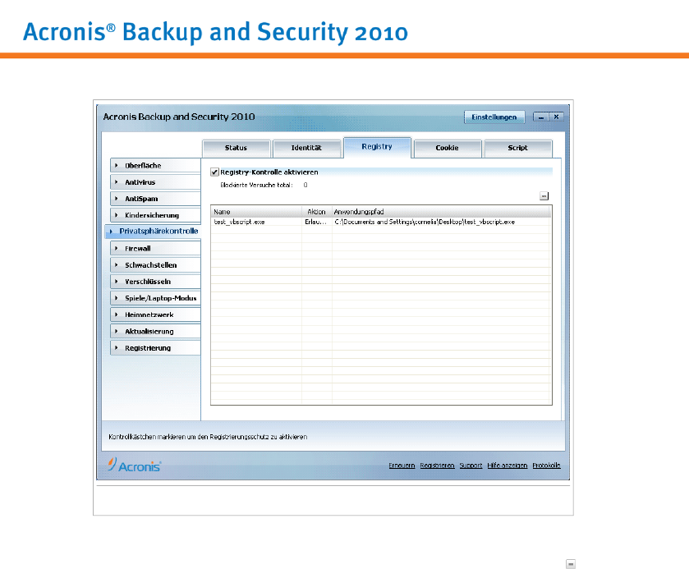Select the test_vbscript.exe name cell
The width and height of the screenshot is (689, 569).
(240, 223)
